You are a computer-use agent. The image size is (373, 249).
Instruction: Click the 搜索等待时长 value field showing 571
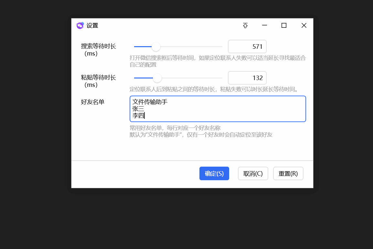[x=247, y=47]
